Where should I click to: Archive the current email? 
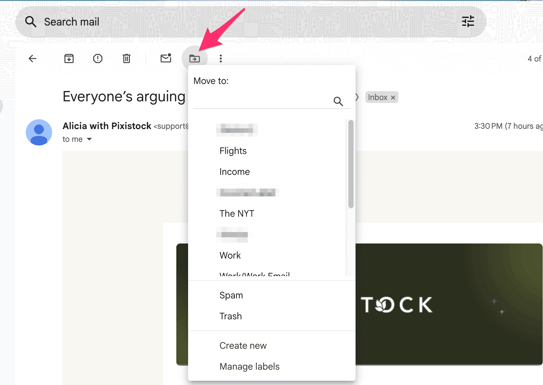coord(69,59)
